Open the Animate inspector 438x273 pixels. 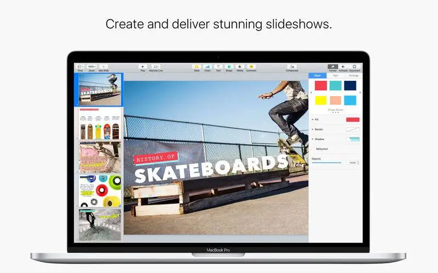(x=343, y=67)
